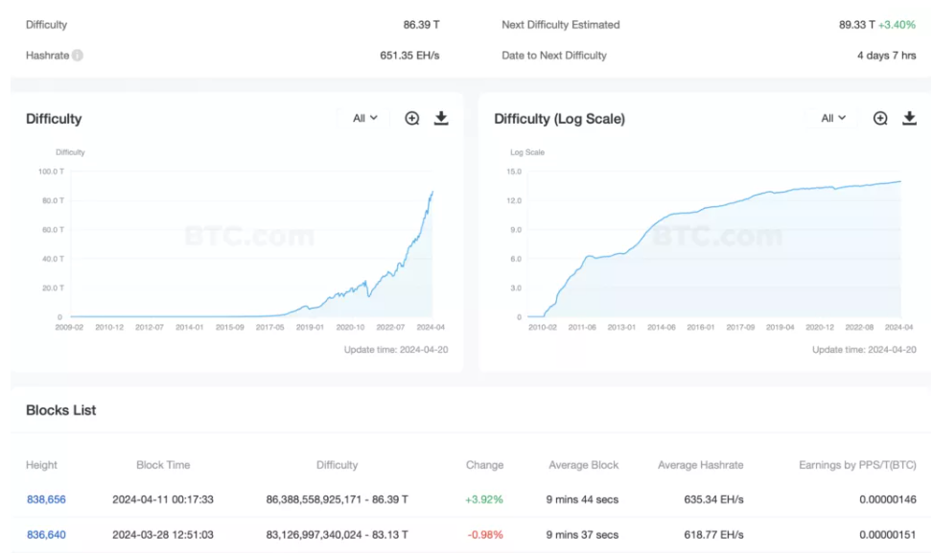
Task: Open block height 838,656
Action: pyautogui.click(x=46, y=499)
